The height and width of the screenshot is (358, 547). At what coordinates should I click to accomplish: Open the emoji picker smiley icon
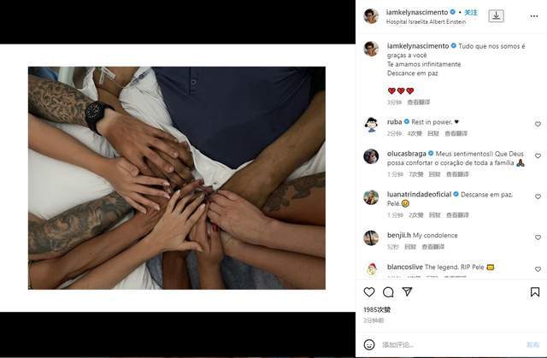click(x=369, y=344)
